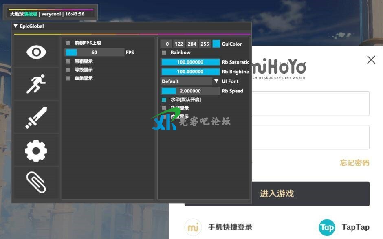Open the eye visuals tab icon
The width and height of the screenshot is (383, 239).
point(36,52)
